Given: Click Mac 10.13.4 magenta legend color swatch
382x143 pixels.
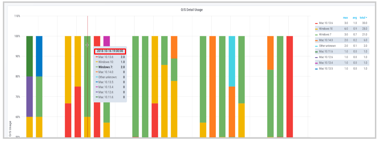Looking at the screenshot, I should click(x=316, y=63).
